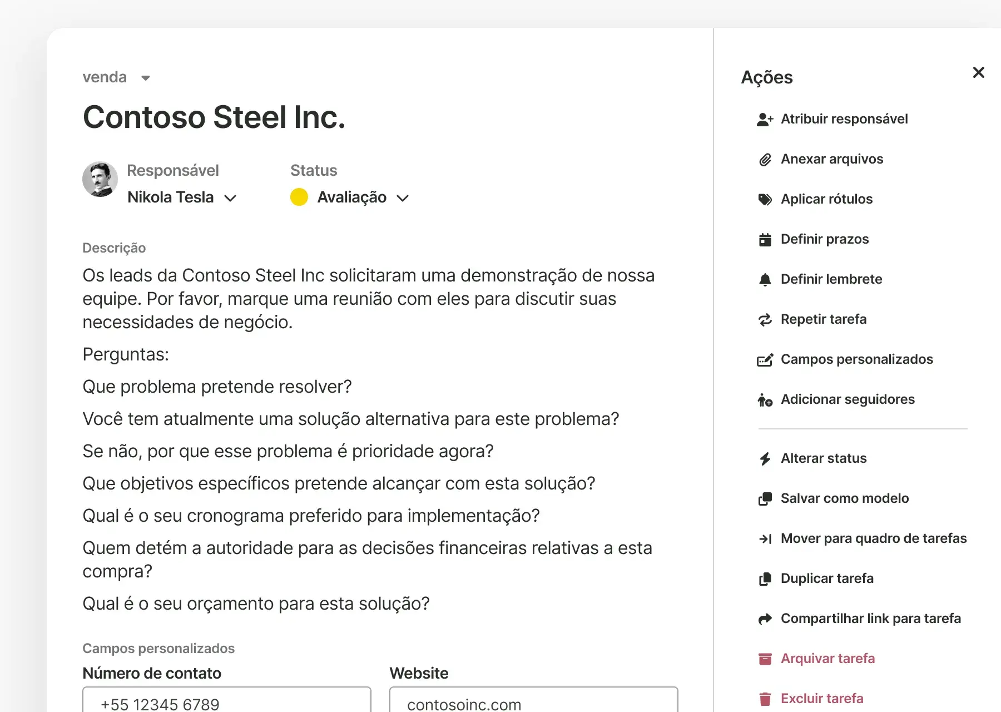Open the Avaliação status dropdown
The image size is (1001, 712).
click(403, 198)
